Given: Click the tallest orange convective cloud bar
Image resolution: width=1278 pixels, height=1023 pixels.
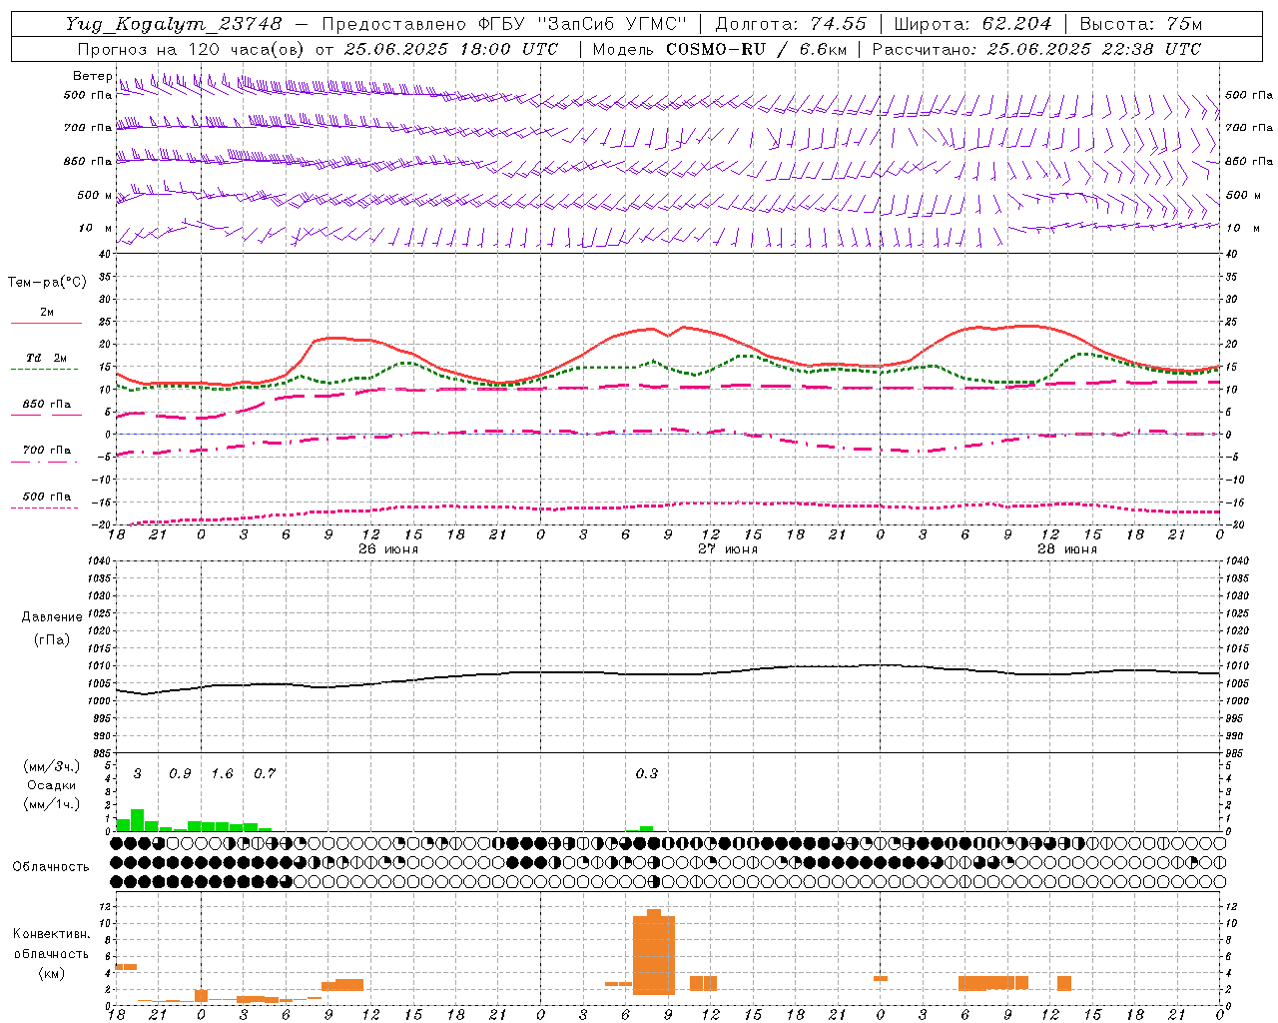Looking at the screenshot, I should coord(654,952).
